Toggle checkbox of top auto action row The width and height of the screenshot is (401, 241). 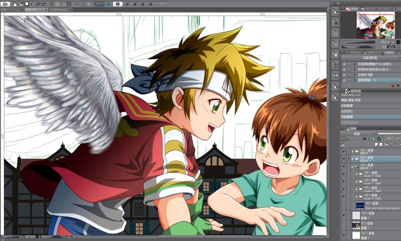(x=344, y=64)
